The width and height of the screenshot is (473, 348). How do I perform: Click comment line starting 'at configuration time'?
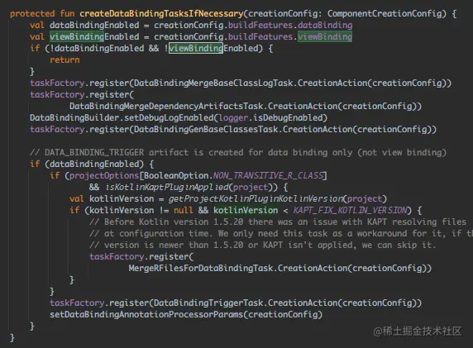(281, 233)
